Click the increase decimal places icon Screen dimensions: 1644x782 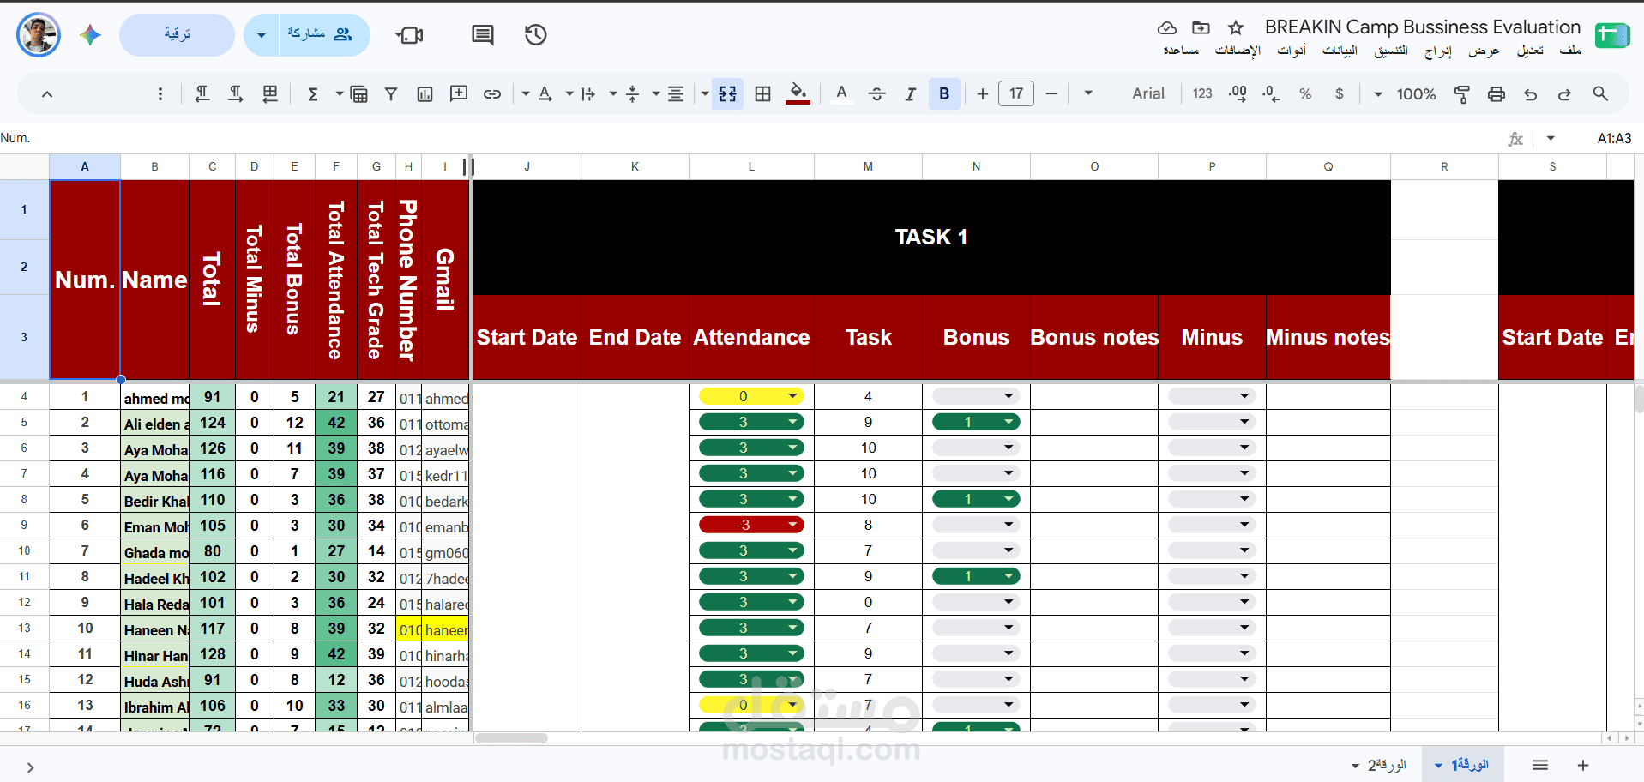coord(1238,93)
